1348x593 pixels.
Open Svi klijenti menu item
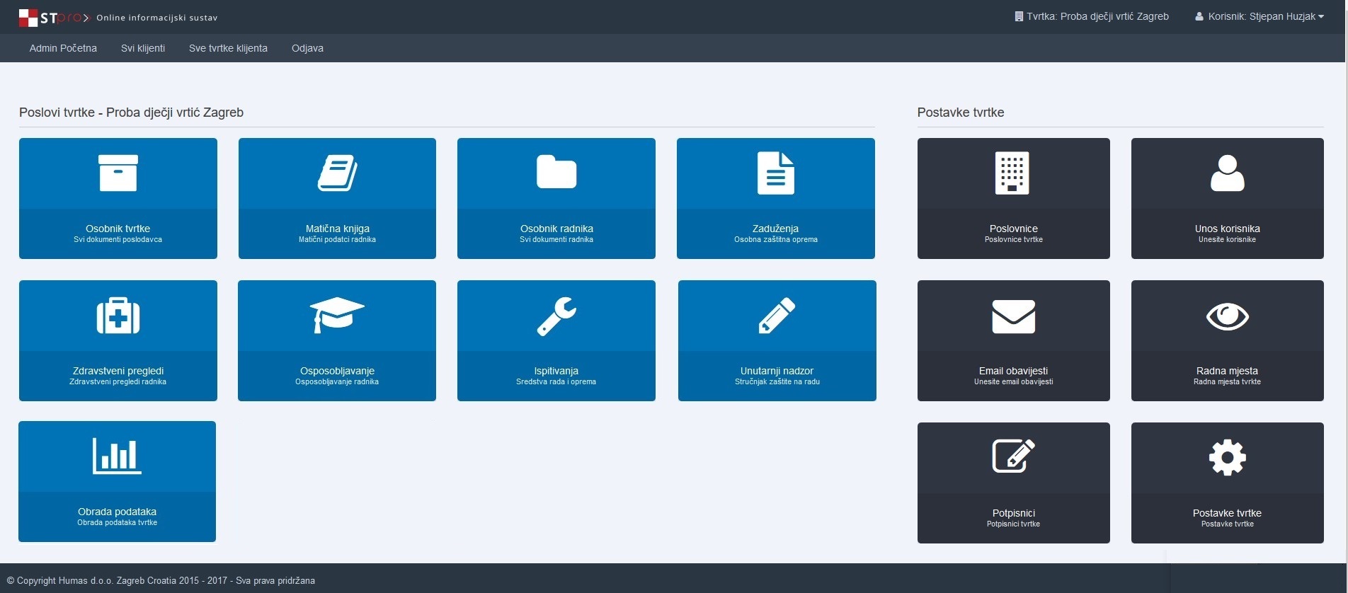pyautogui.click(x=143, y=48)
